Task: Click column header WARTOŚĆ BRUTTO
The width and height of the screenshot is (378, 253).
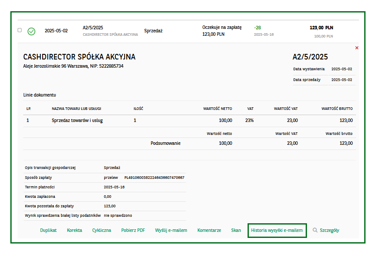Action: pyautogui.click(x=337, y=109)
